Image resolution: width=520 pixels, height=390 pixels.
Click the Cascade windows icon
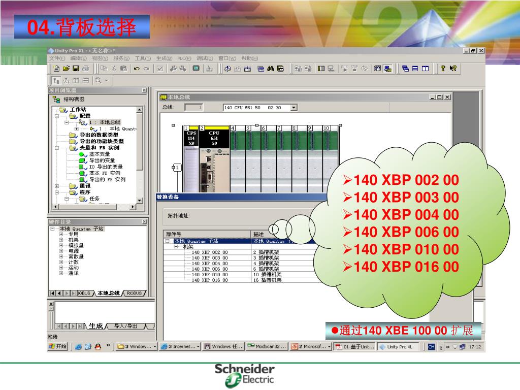coord(405,69)
